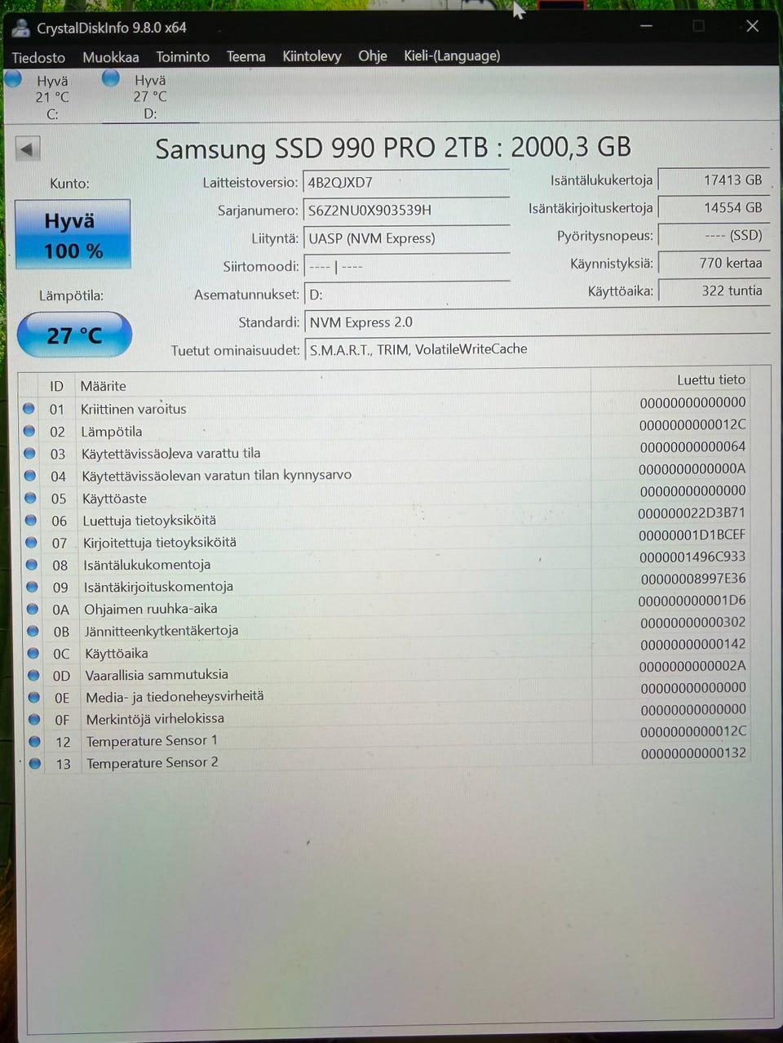Click the interface field UASP (NVM Express)
Viewport: 783px width, 1043px height.
[405, 238]
